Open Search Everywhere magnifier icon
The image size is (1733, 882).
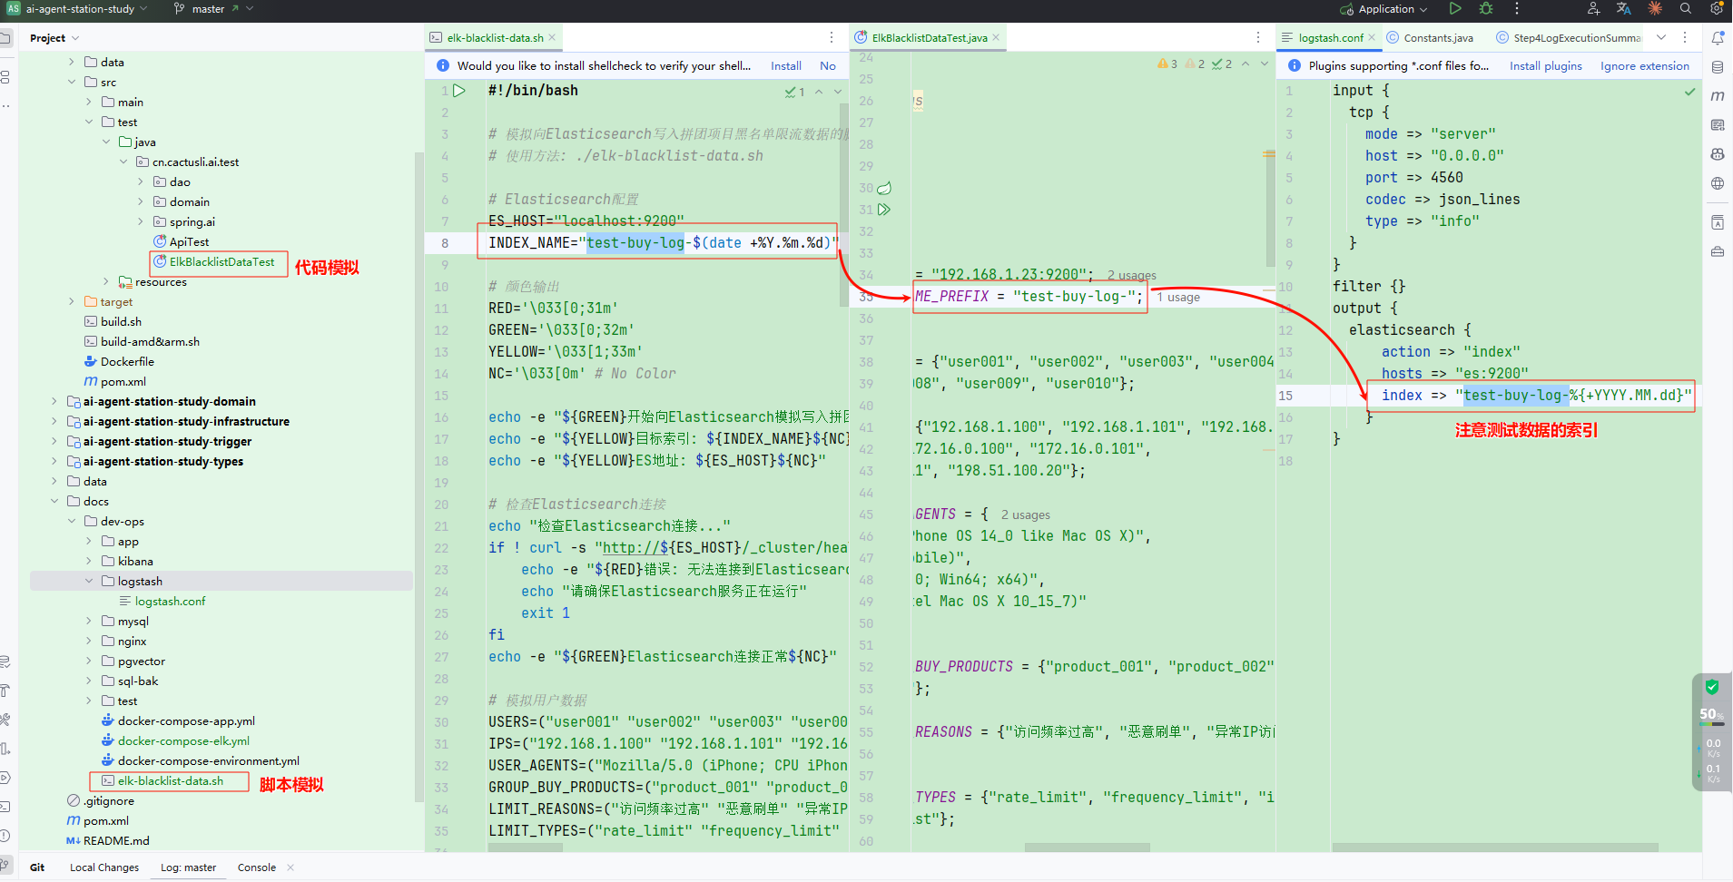[x=1686, y=9]
